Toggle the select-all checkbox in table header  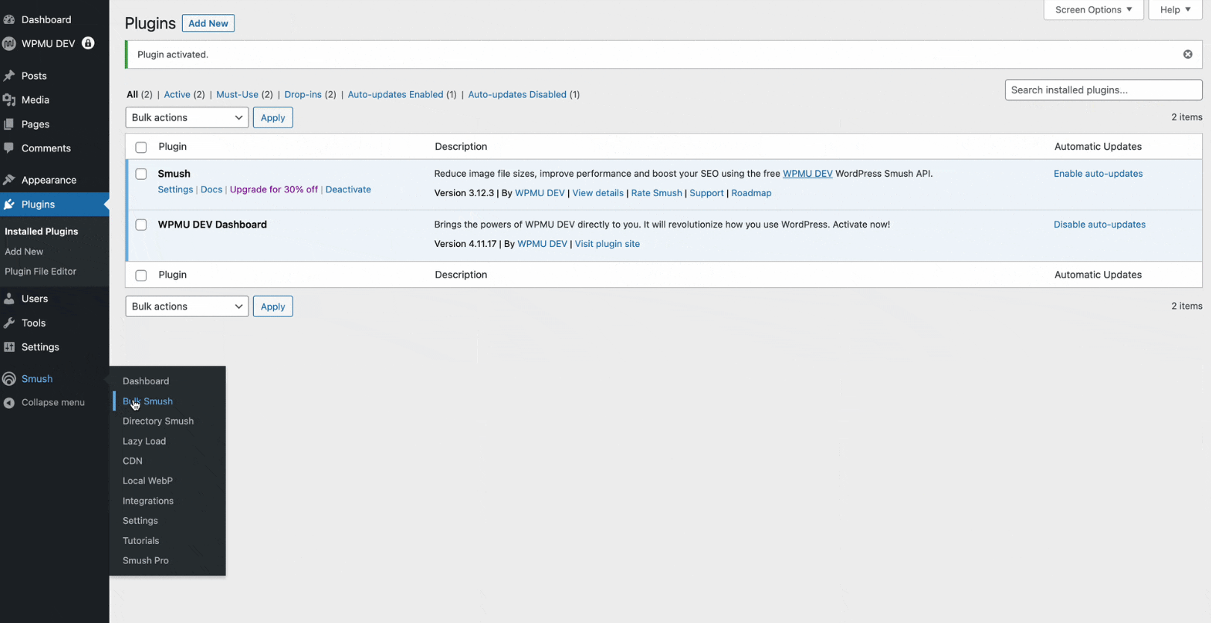click(141, 147)
